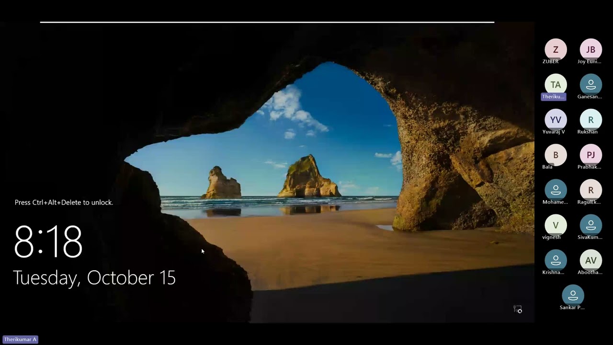Select the TA avatar of Theriku...

[x=556, y=85]
